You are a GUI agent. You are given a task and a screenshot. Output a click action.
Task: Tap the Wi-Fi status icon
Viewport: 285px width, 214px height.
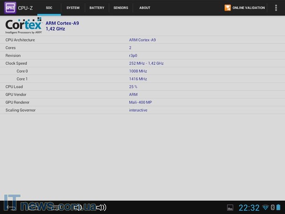(x=265, y=207)
